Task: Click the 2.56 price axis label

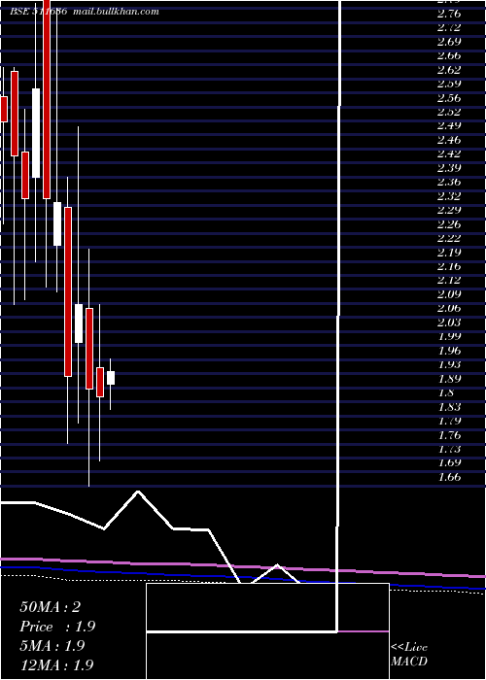Action: (449, 98)
